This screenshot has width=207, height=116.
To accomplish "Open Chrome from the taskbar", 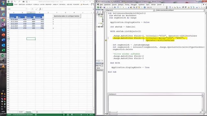I will (x=3, y=19).
